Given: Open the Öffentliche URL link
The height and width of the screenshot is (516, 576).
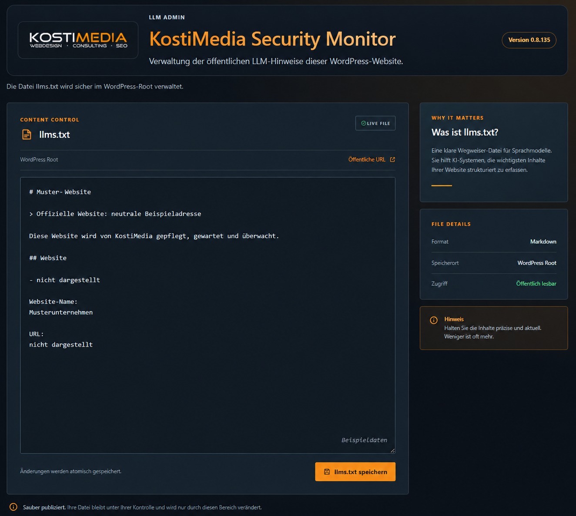Looking at the screenshot, I should [x=367, y=159].
